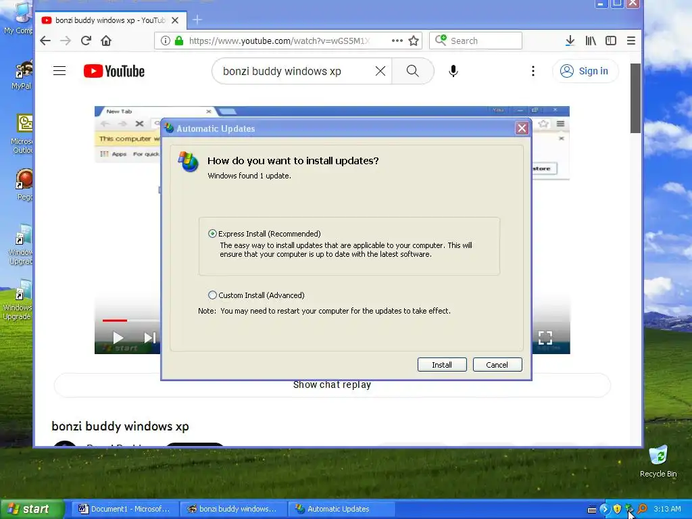Open the Windows Start menu
The width and height of the screenshot is (692, 519).
(x=32, y=509)
